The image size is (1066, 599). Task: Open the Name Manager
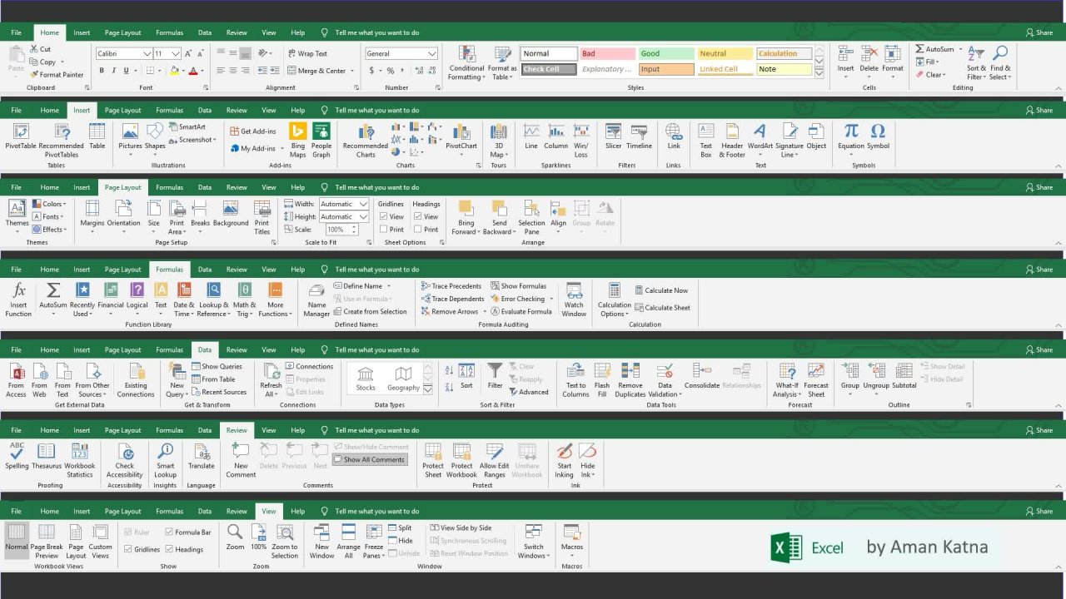316,299
